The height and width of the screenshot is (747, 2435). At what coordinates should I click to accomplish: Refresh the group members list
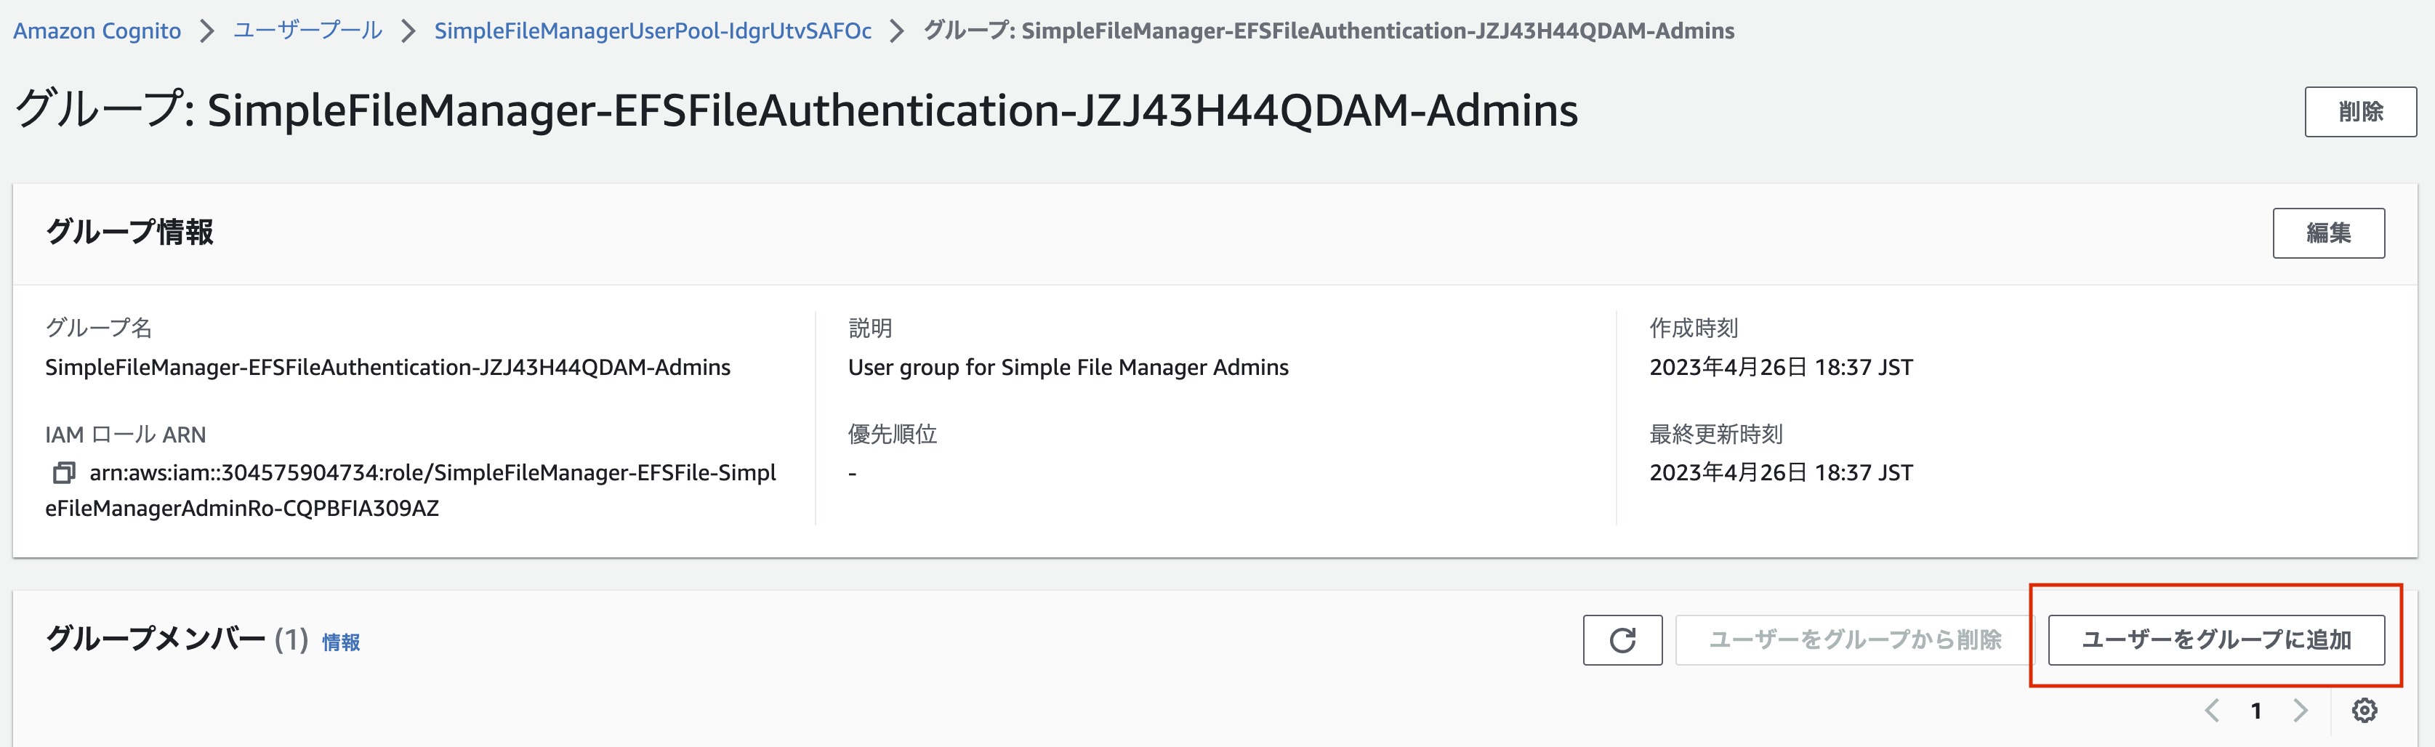(1622, 640)
